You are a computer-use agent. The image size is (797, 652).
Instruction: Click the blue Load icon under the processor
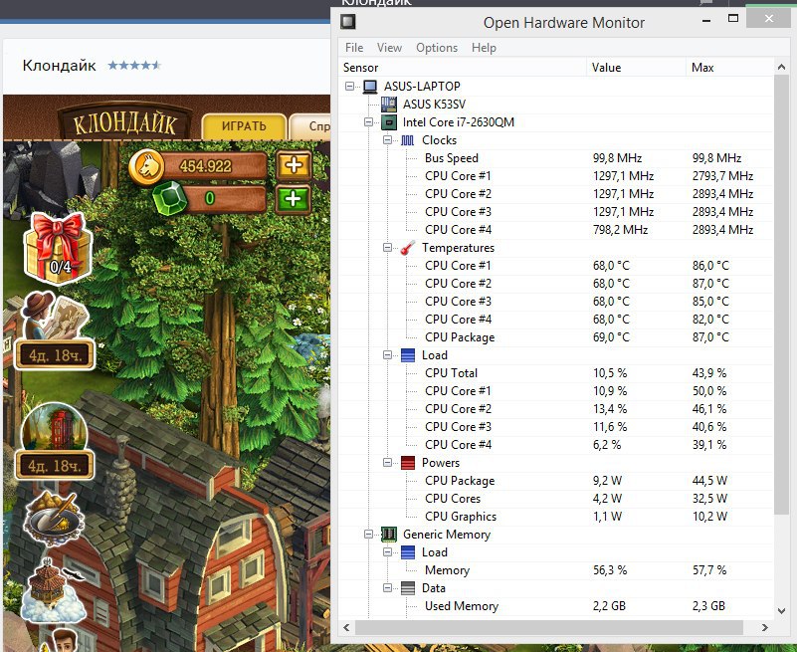pyautogui.click(x=408, y=355)
